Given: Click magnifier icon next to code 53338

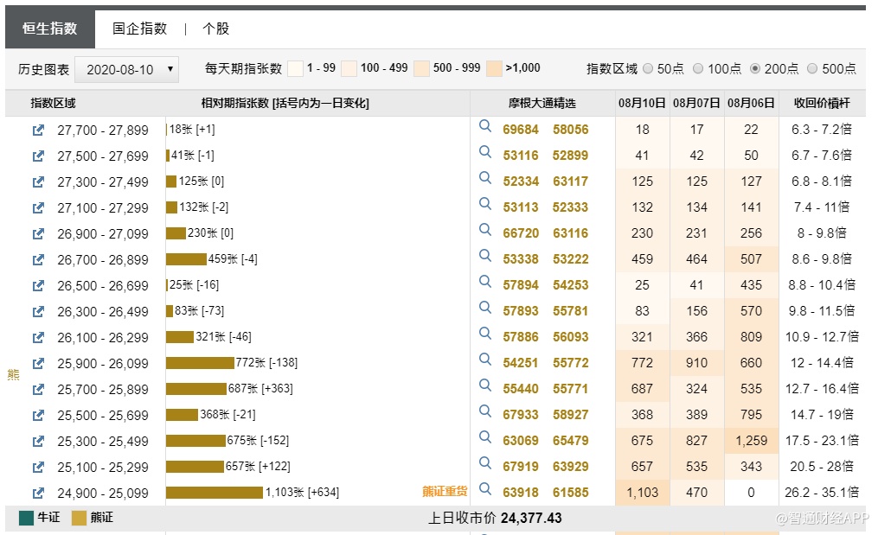Looking at the screenshot, I should click(x=485, y=257).
